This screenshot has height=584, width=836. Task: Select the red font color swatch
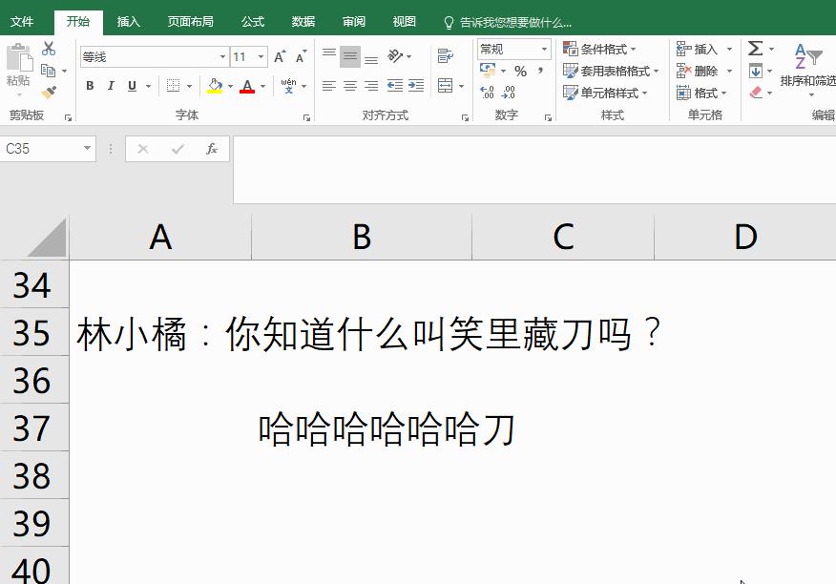tap(247, 91)
